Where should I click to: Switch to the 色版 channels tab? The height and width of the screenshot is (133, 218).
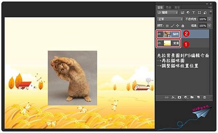pyautogui.click(x=168, y=7)
